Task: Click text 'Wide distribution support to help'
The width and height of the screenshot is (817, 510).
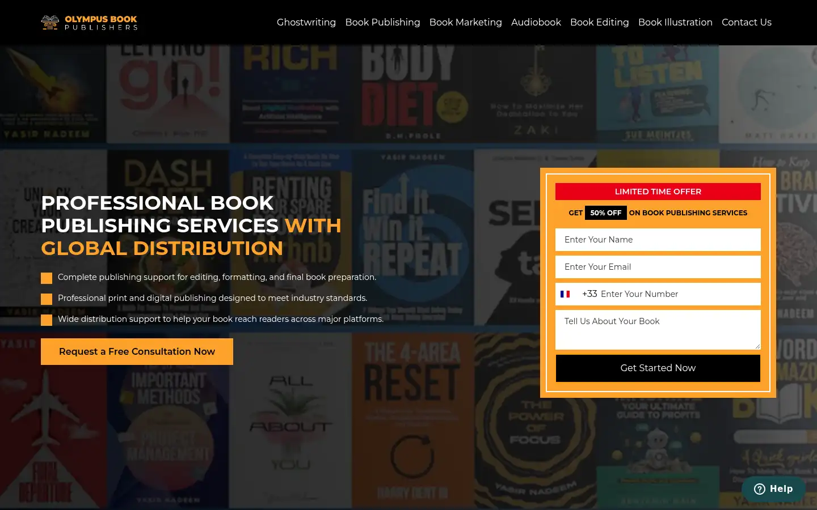Action: tap(124, 319)
